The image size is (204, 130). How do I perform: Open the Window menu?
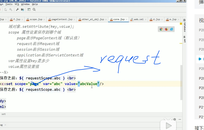tap(25, 4)
